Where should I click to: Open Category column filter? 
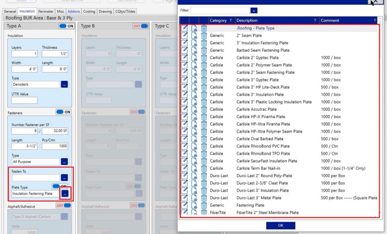pyautogui.click(x=231, y=20)
